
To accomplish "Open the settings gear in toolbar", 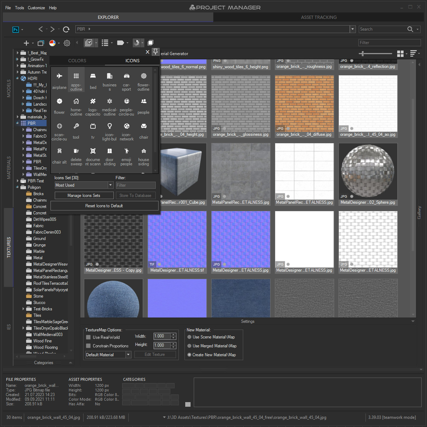I will pos(67,43).
